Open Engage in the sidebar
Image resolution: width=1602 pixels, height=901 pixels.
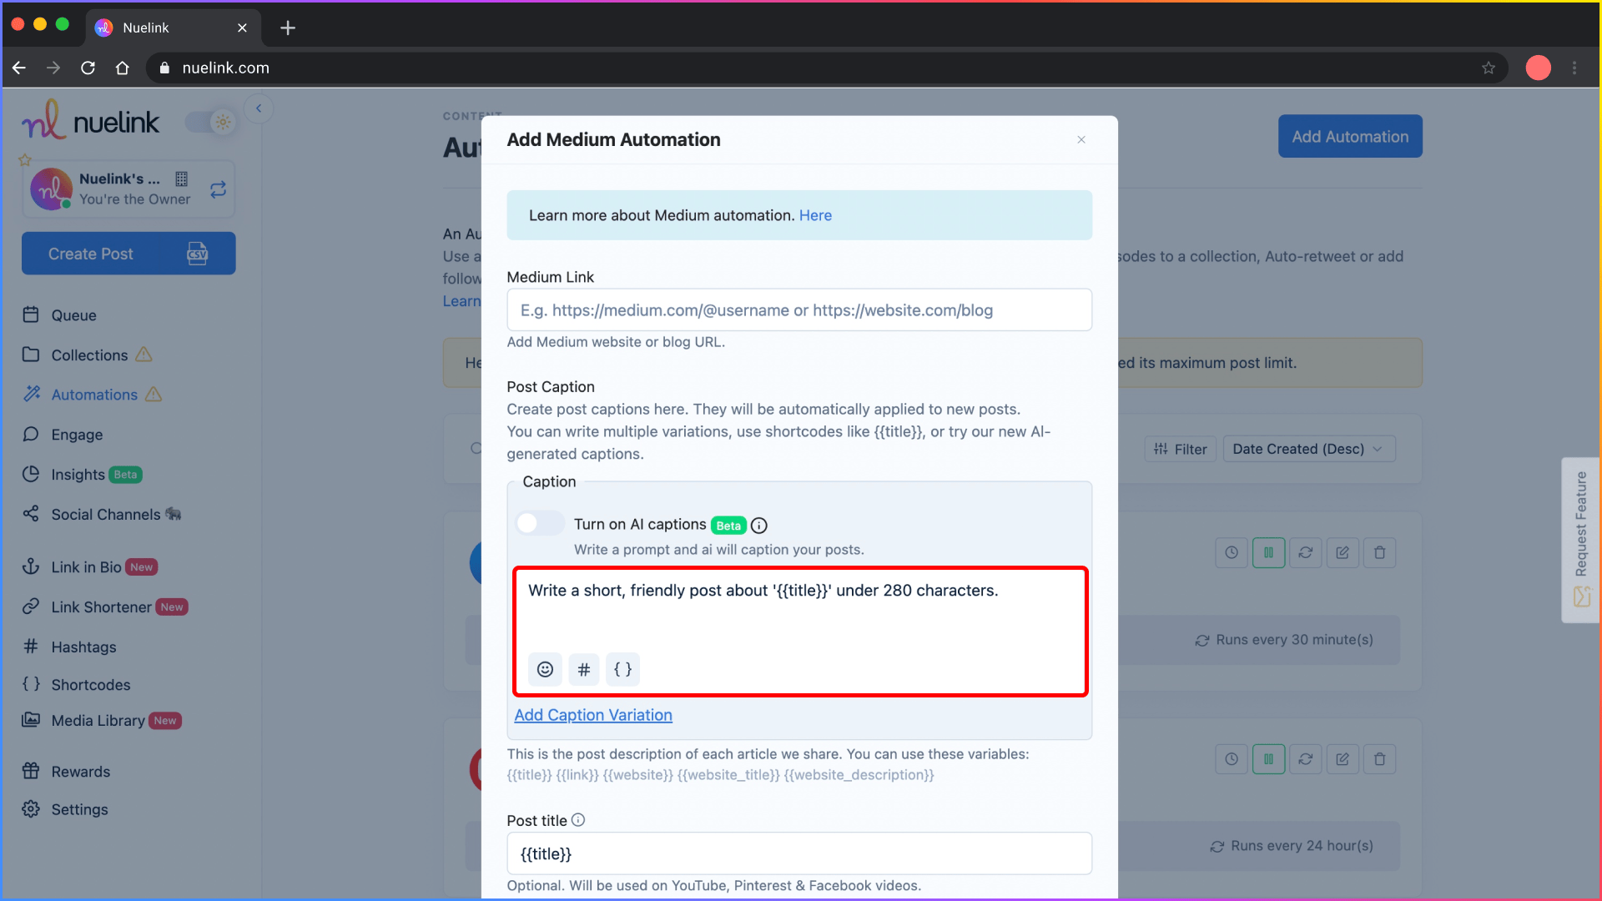77,435
